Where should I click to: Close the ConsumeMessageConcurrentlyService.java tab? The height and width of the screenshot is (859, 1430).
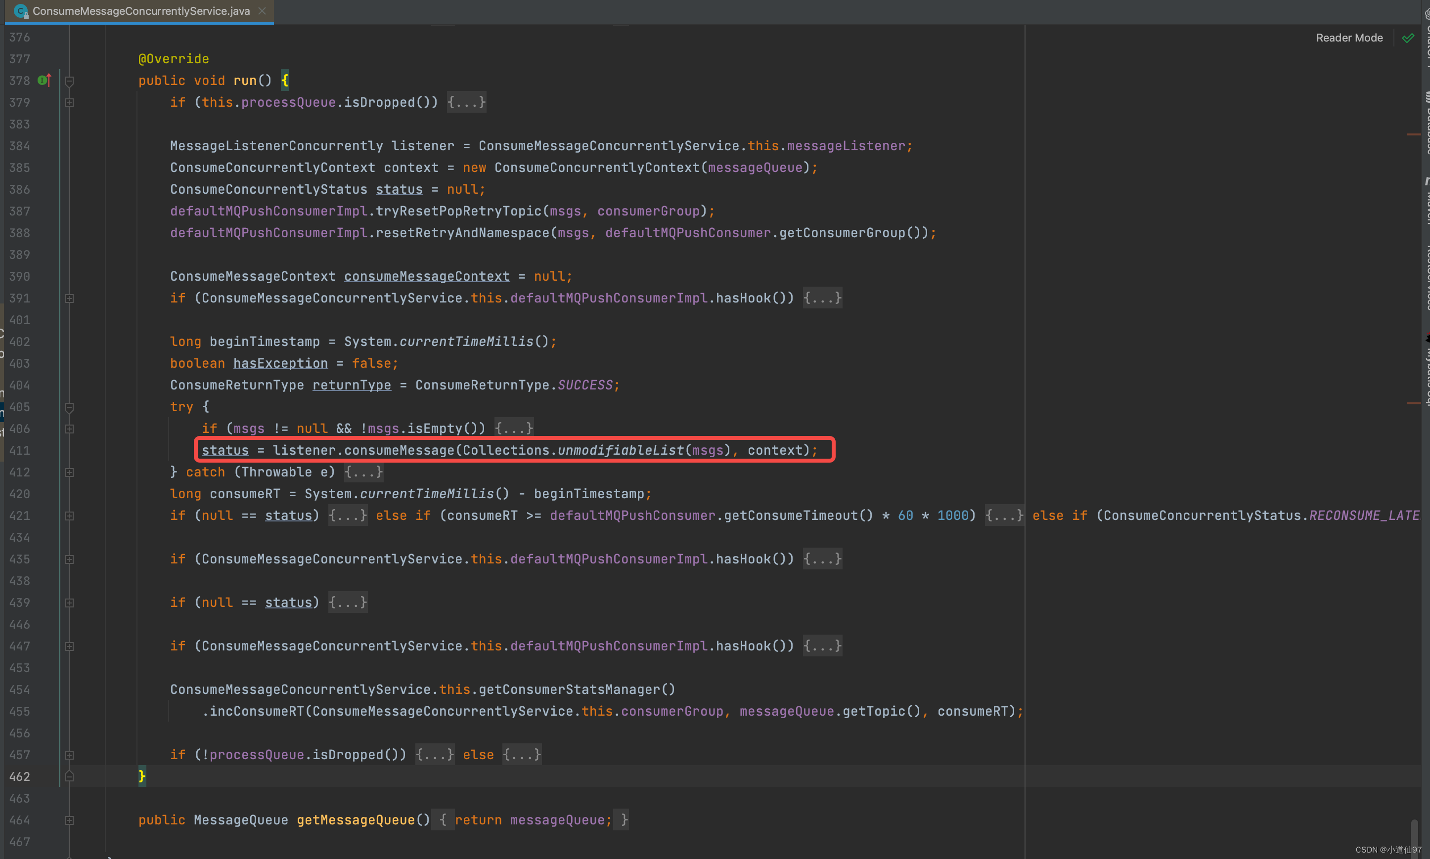(x=262, y=11)
